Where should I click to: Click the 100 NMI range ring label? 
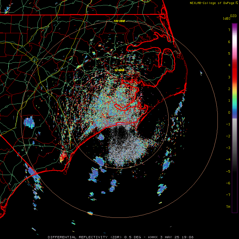(x=119, y=21)
